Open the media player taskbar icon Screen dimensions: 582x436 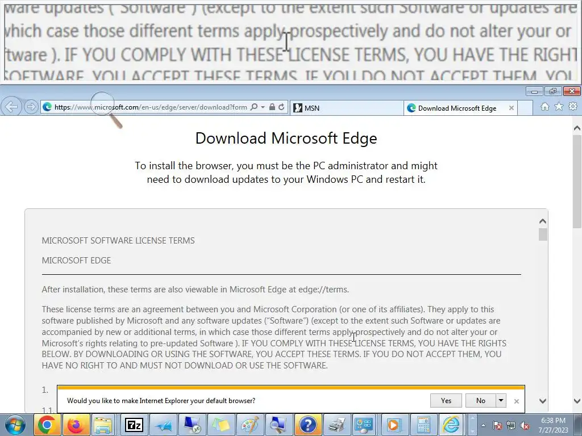tap(393, 425)
